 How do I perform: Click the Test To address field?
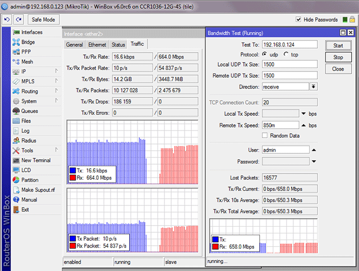pos(289,45)
